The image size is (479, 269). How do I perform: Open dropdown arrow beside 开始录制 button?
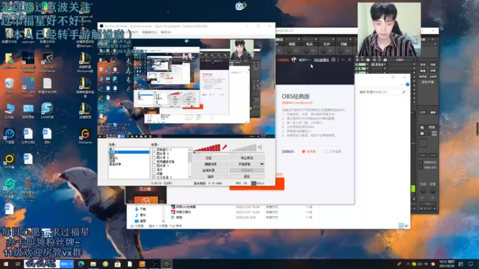click(262, 164)
